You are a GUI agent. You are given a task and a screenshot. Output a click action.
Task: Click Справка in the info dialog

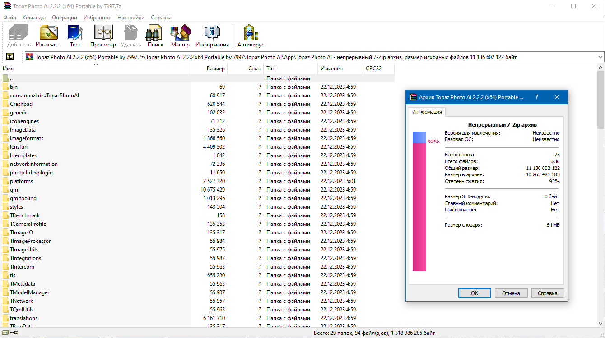point(548,293)
